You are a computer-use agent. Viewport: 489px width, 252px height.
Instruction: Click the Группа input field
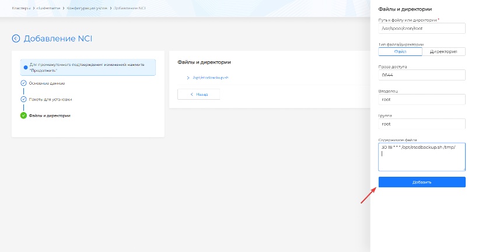click(x=421, y=124)
